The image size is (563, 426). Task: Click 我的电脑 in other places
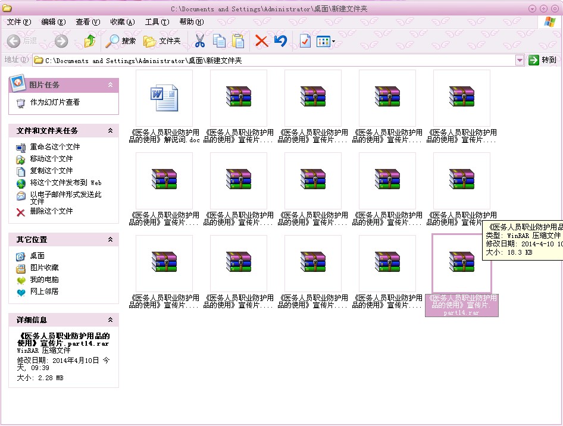[x=44, y=280]
